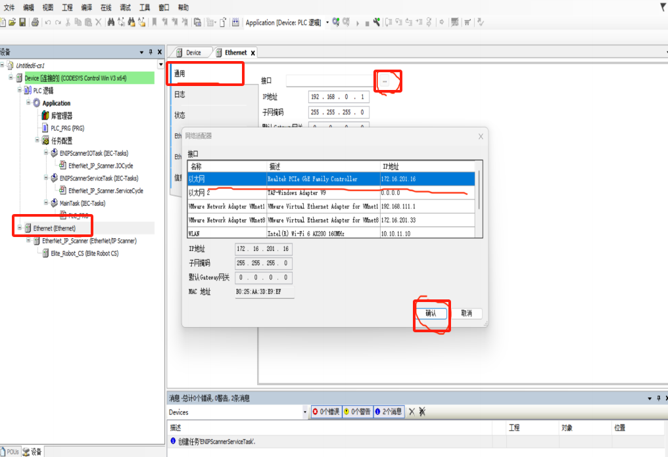Click the Save project toolbar icon
The image size is (668, 457).
[x=22, y=22]
